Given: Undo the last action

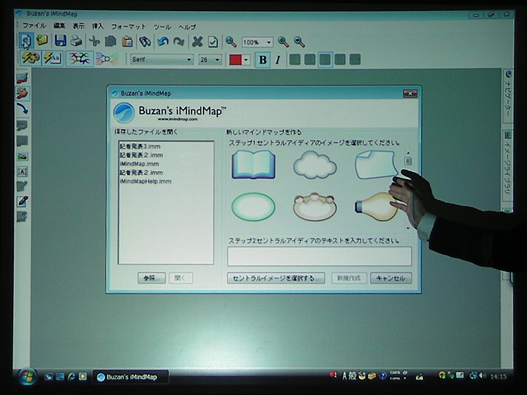Looking at the screenshot, I should point(163,41).
